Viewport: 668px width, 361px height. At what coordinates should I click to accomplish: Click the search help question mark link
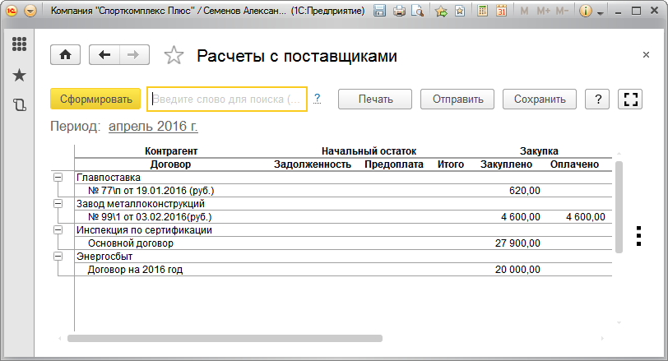click(317, 99)
